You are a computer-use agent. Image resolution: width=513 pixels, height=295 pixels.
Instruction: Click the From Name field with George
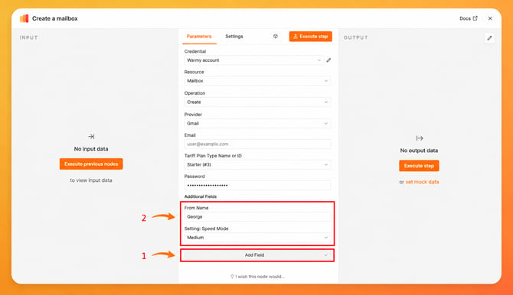(x=257, y=216)
